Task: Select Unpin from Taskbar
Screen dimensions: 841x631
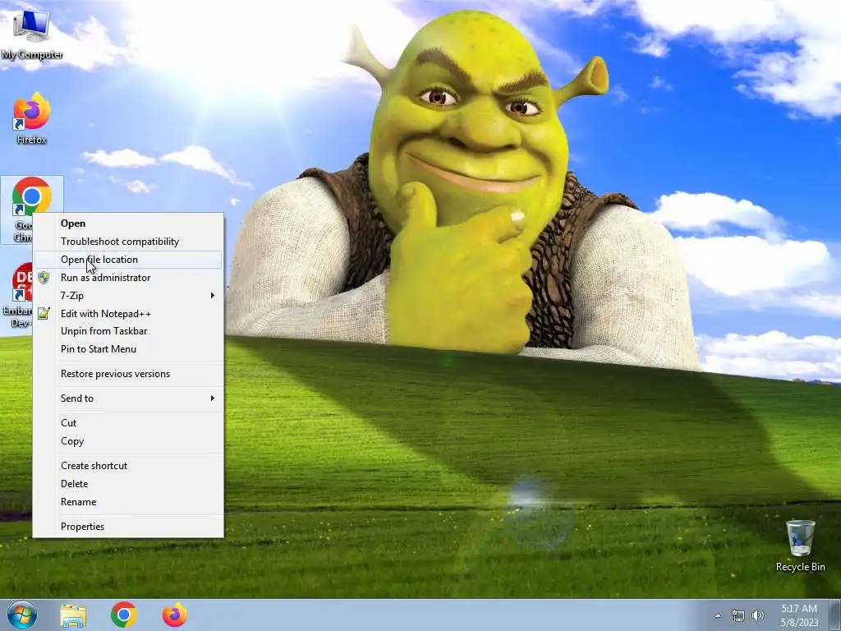Action: coord(128,331)
